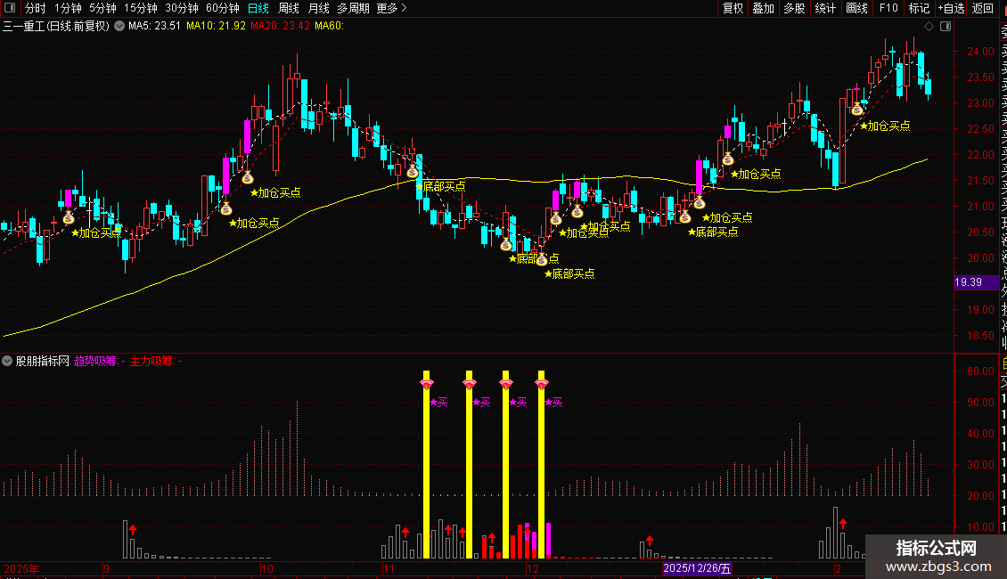Click the last ★买 signal label

(x=553, y=403)
